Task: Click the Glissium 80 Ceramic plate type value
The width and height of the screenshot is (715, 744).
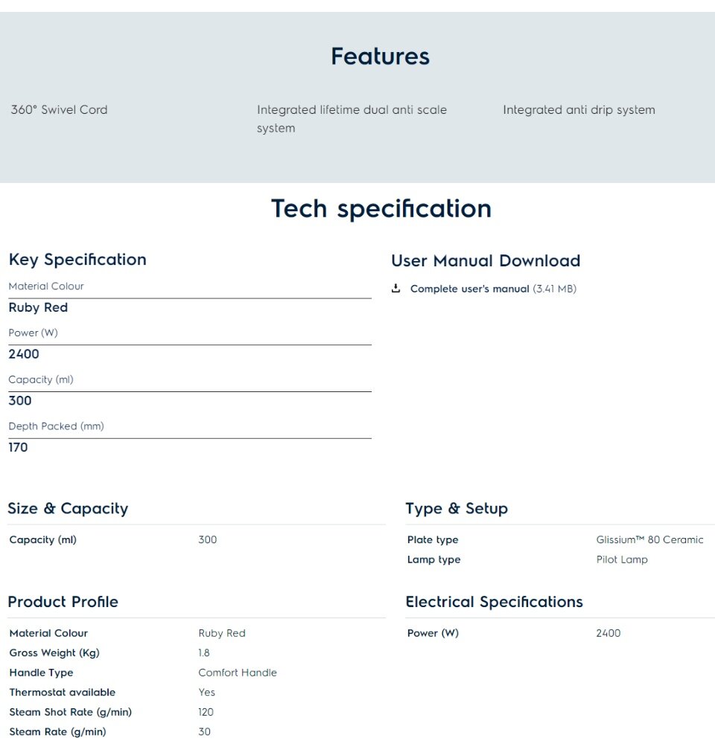Action: point(649,539)
